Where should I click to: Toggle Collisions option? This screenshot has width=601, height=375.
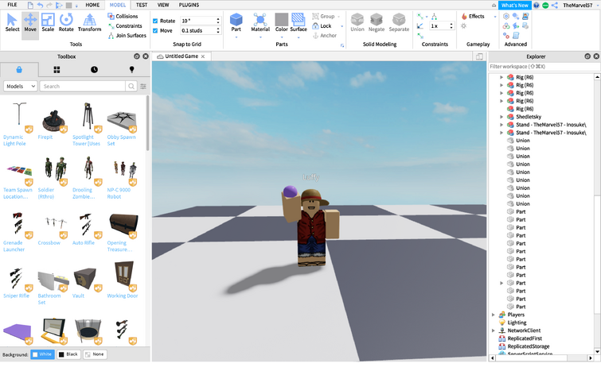[x=123, y=17]
